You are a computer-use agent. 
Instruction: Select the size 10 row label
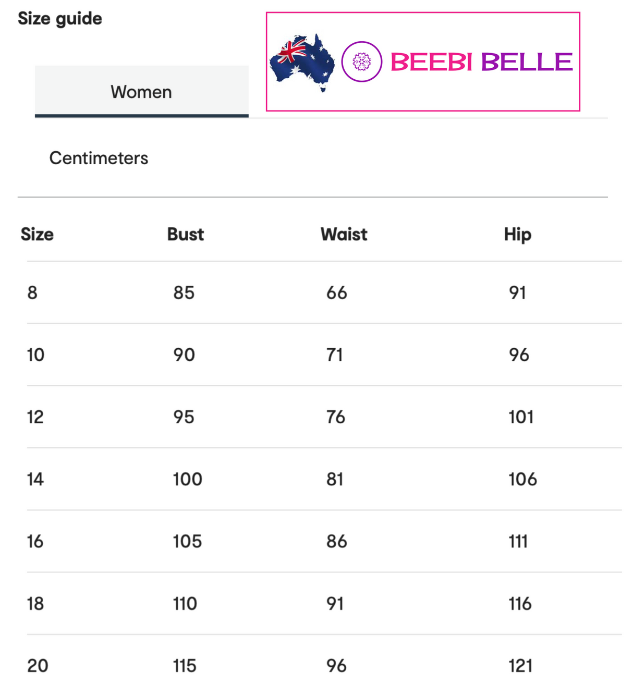tap(35, 355)
